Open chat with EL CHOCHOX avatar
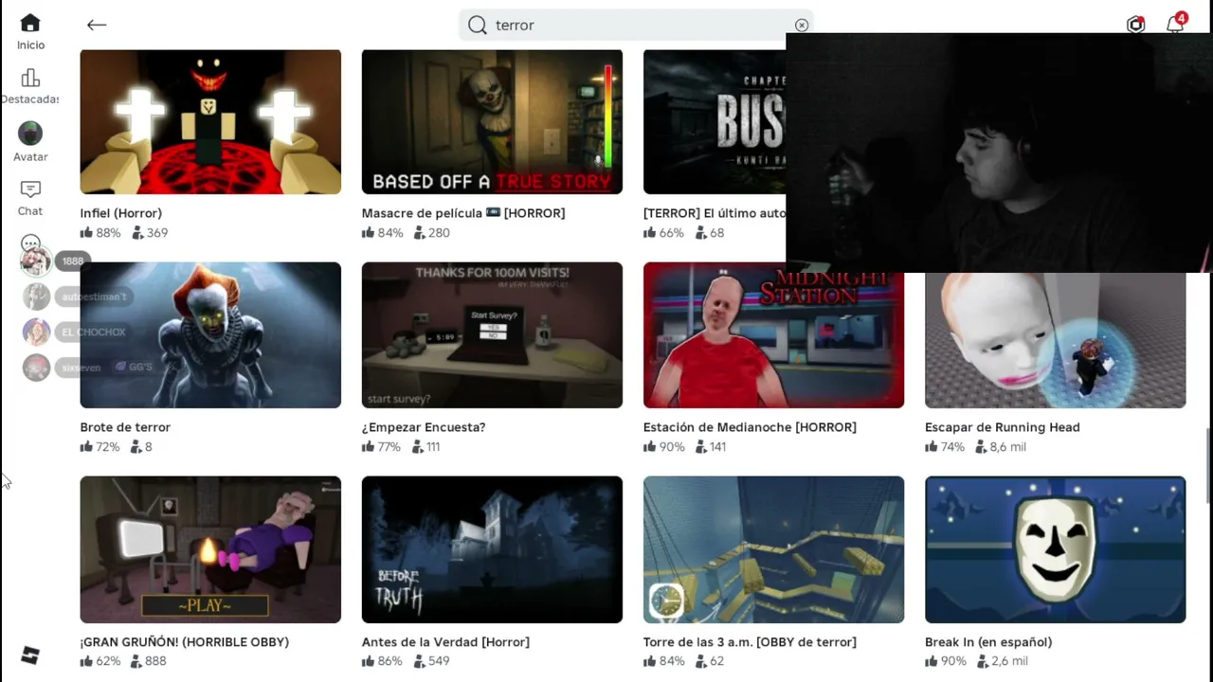The width and height of the screenshot is (1213, 682). [x=36, y=332]
